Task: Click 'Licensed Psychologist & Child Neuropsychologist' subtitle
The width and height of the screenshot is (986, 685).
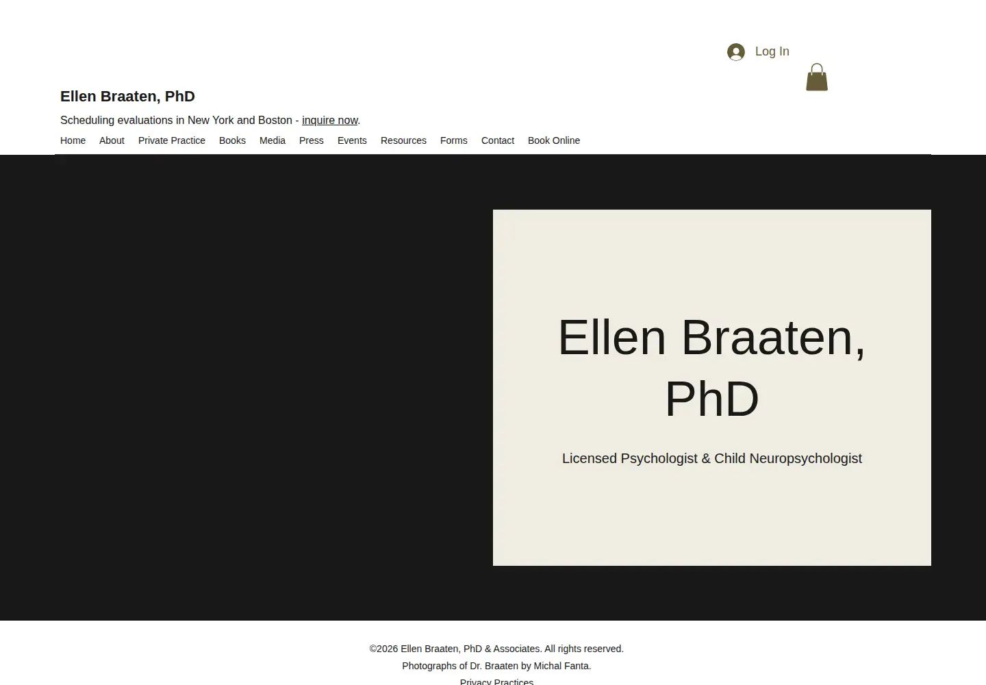Action: 712,458
